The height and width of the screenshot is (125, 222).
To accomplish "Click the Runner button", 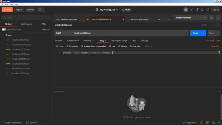I will 30,10.
